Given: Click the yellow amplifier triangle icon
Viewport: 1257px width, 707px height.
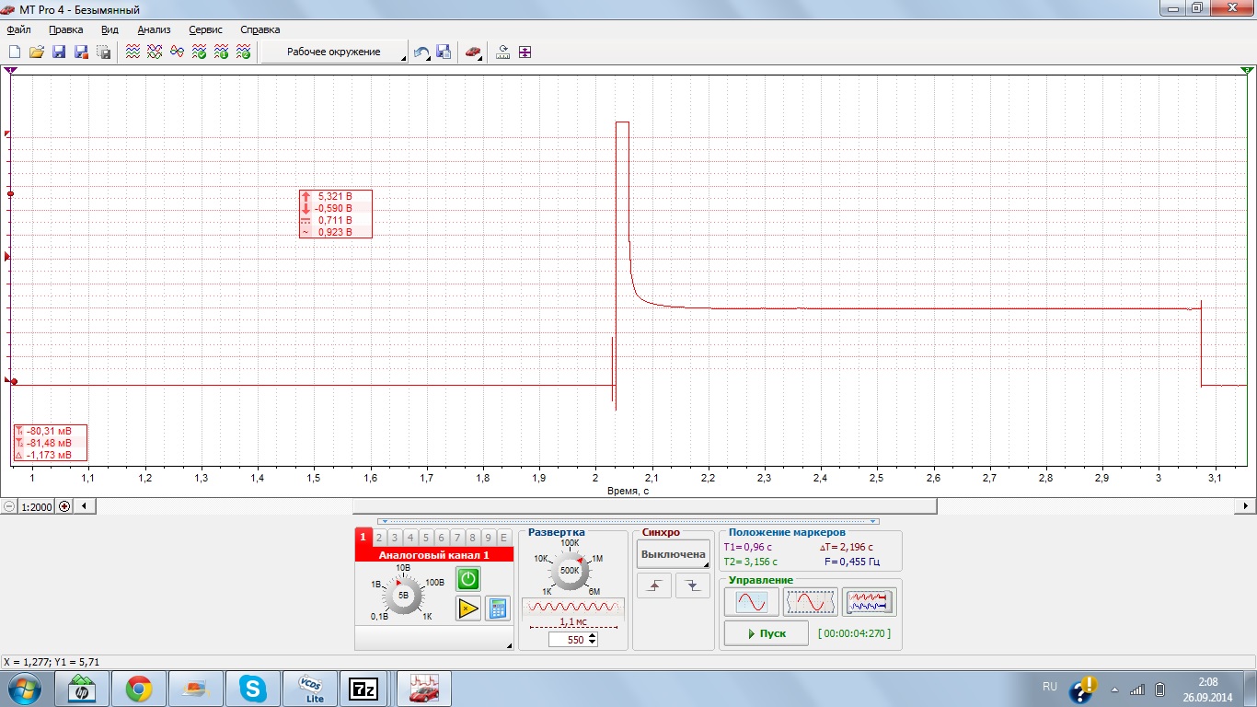Looking at the screenshot, I should pyautogui.click(x=468, y=608).
